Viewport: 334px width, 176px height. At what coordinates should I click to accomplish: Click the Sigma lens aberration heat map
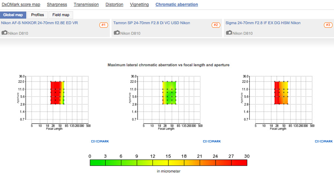(281, 93)
